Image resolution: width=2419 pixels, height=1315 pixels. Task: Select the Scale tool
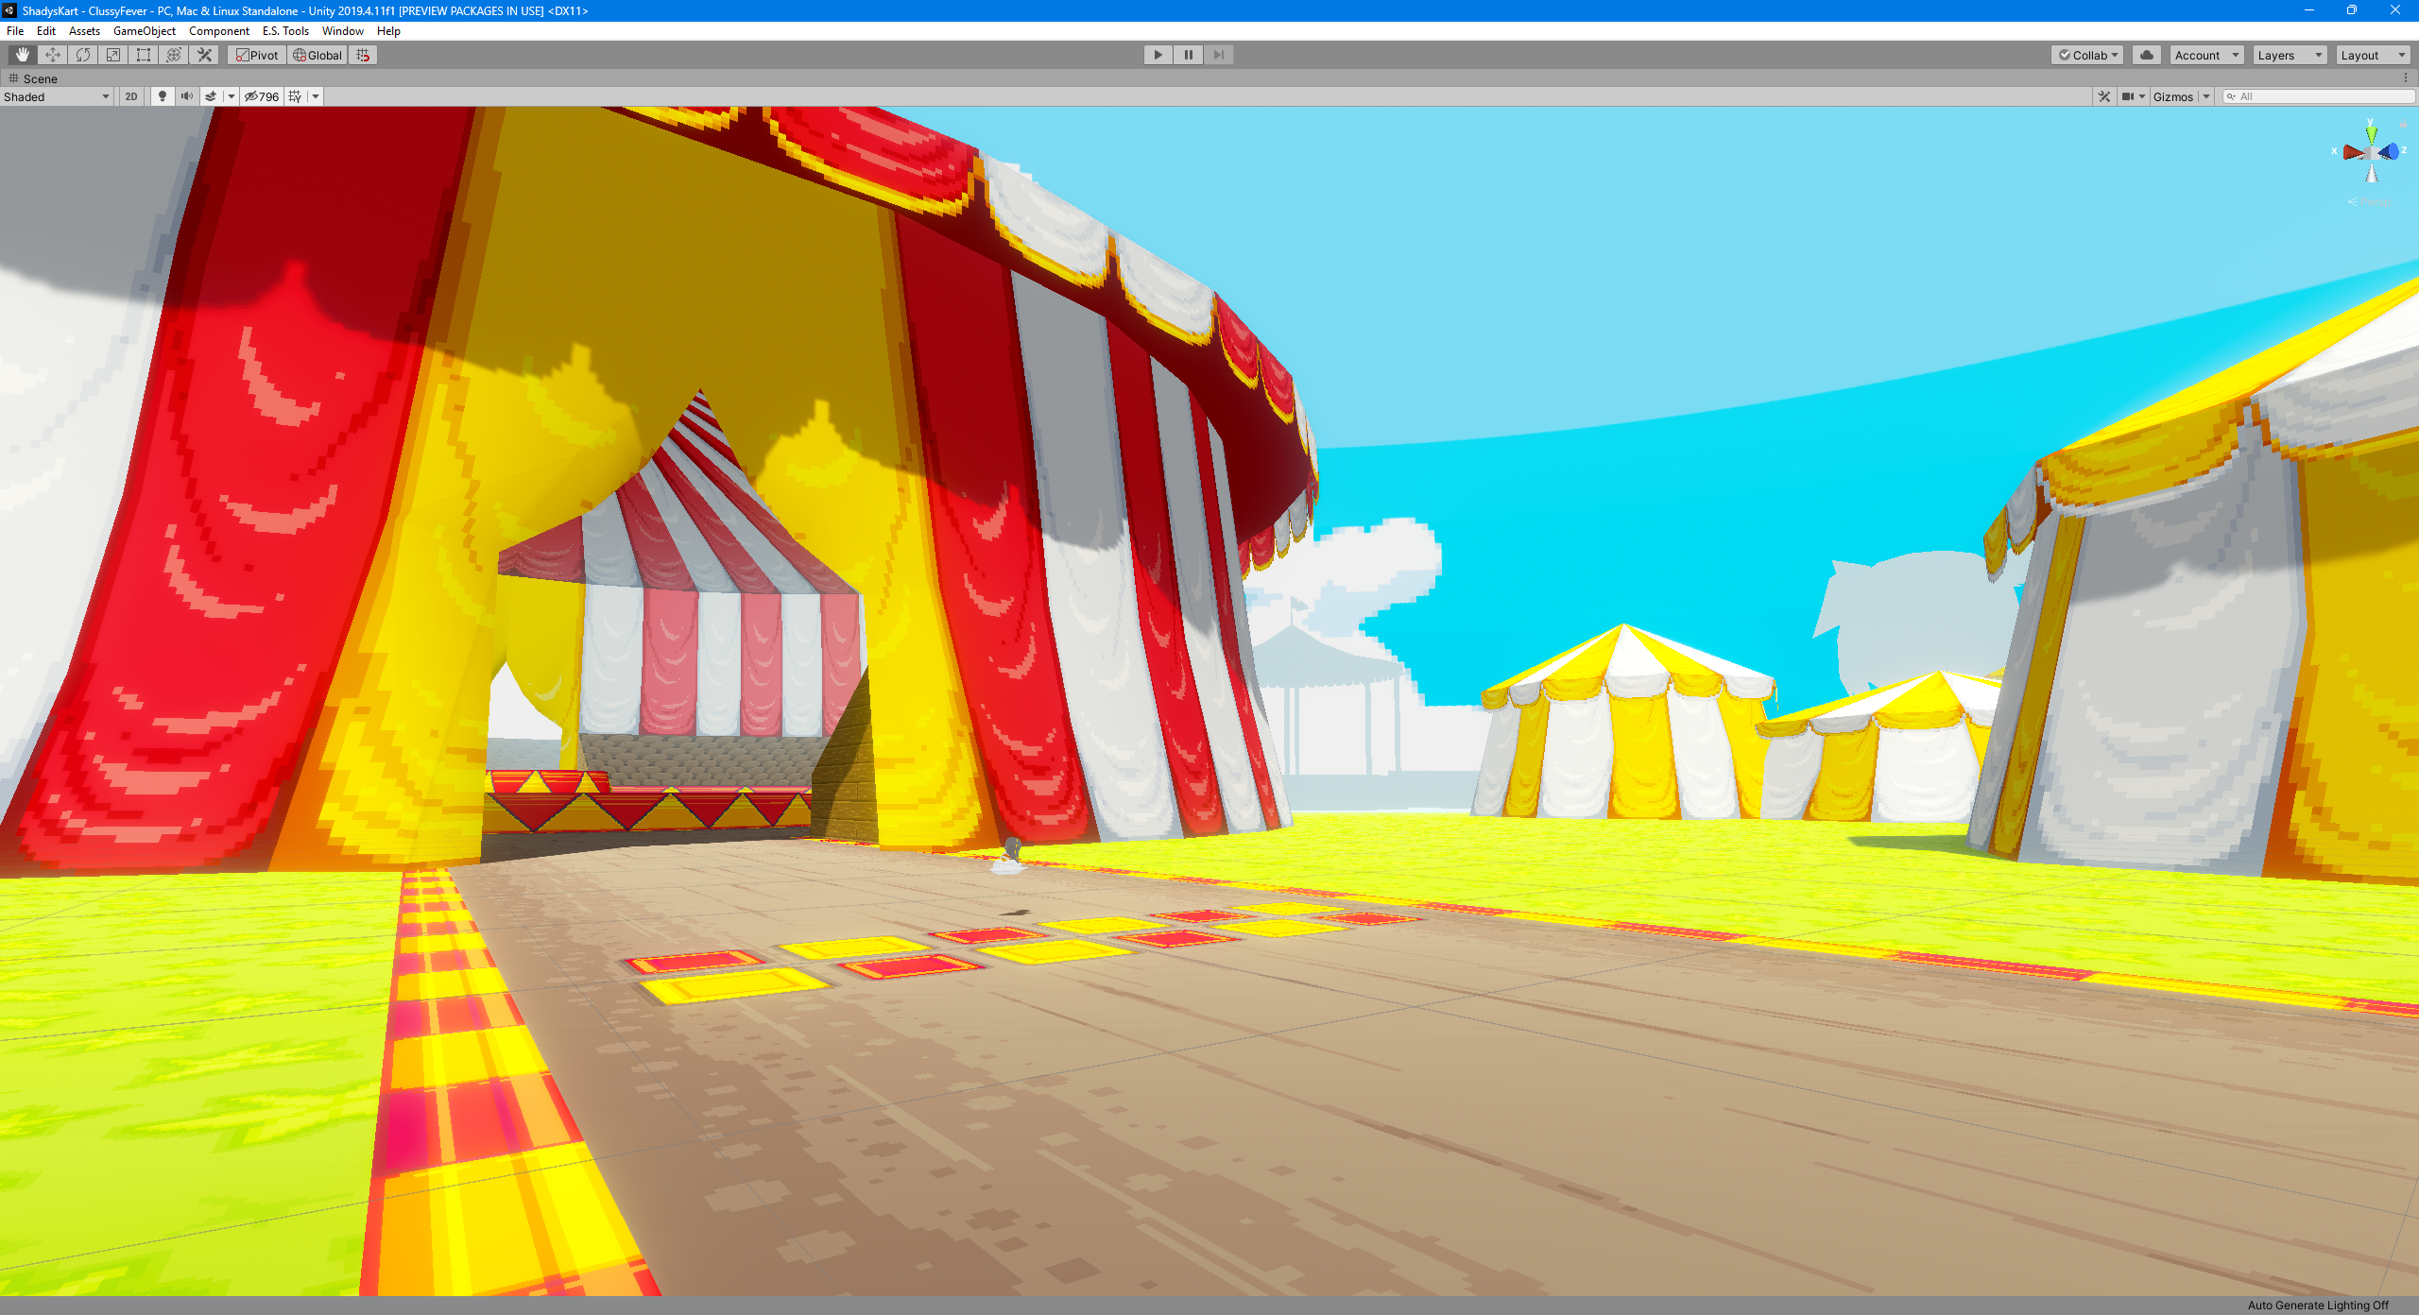[x=113, y=55]
